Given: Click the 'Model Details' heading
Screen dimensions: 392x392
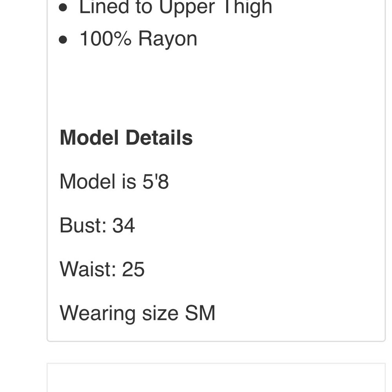Looking at the screenshot, I should (x=126, y=138).
